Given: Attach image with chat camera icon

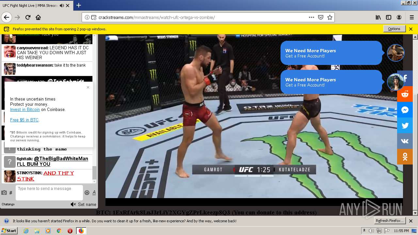Looking at the screenshot, I should [4, 193].
